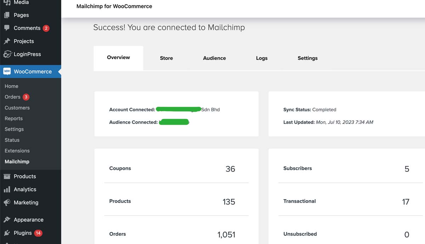425x244 pixels.
Task: Click the 'Audience Connected:' label
Action: pyautogui.click(x=134, y=122)
